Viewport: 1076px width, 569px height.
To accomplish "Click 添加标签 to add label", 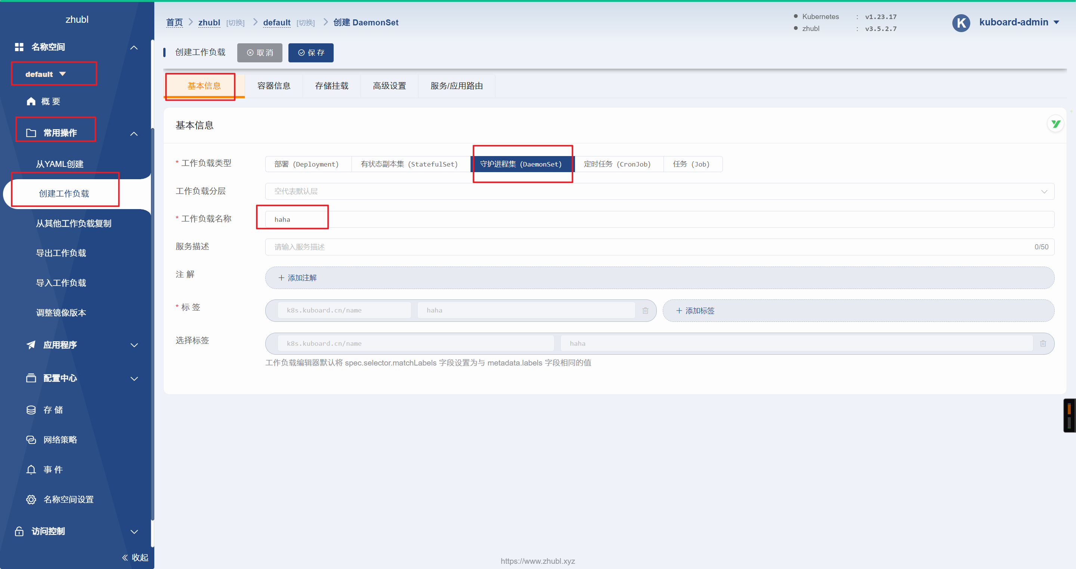I will [859, 311].
